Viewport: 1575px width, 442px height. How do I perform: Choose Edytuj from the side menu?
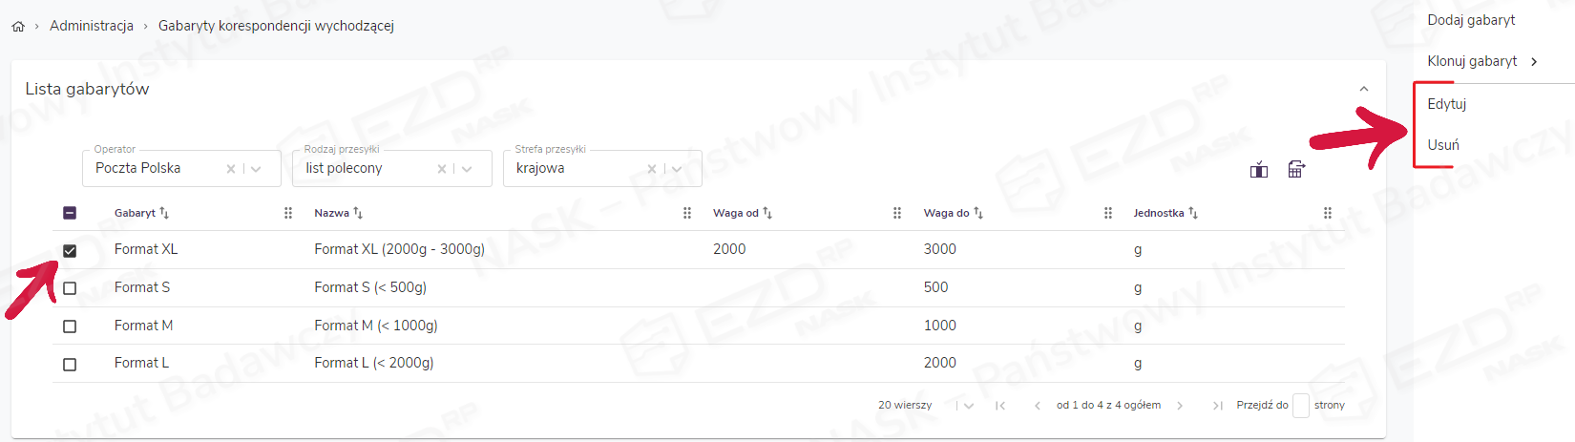1447,104
